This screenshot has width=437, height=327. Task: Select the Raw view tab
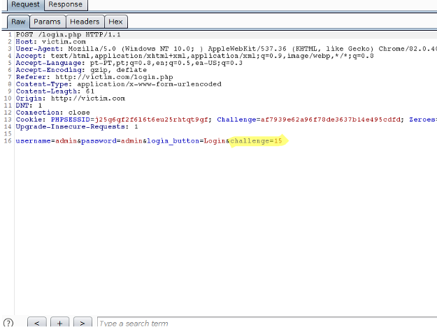(x=18, y=22)
